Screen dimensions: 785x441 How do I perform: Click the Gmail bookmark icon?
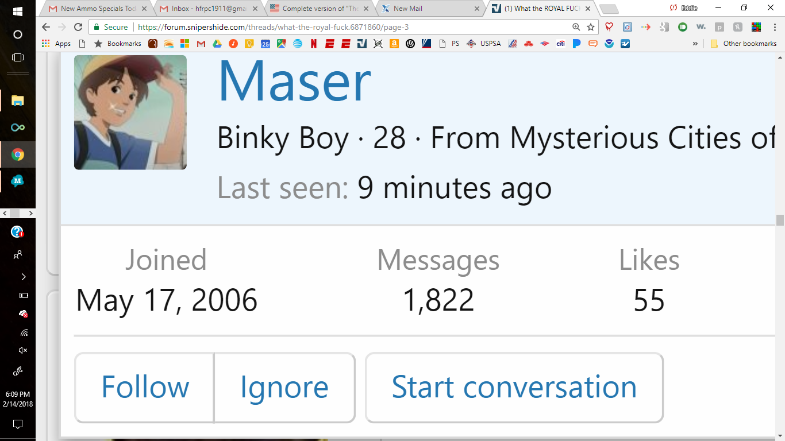pyautogui.click(x=201, y=44)
